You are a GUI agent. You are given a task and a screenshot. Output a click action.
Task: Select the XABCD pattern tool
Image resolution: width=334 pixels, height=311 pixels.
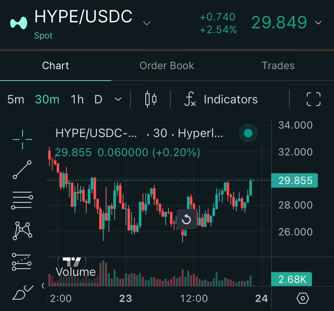pyautogui.click(x=22, y=231)
